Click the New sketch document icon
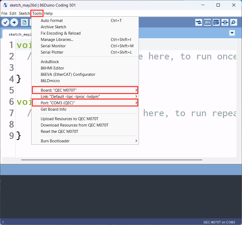This screenshot has height=225, width=242. 24,22
